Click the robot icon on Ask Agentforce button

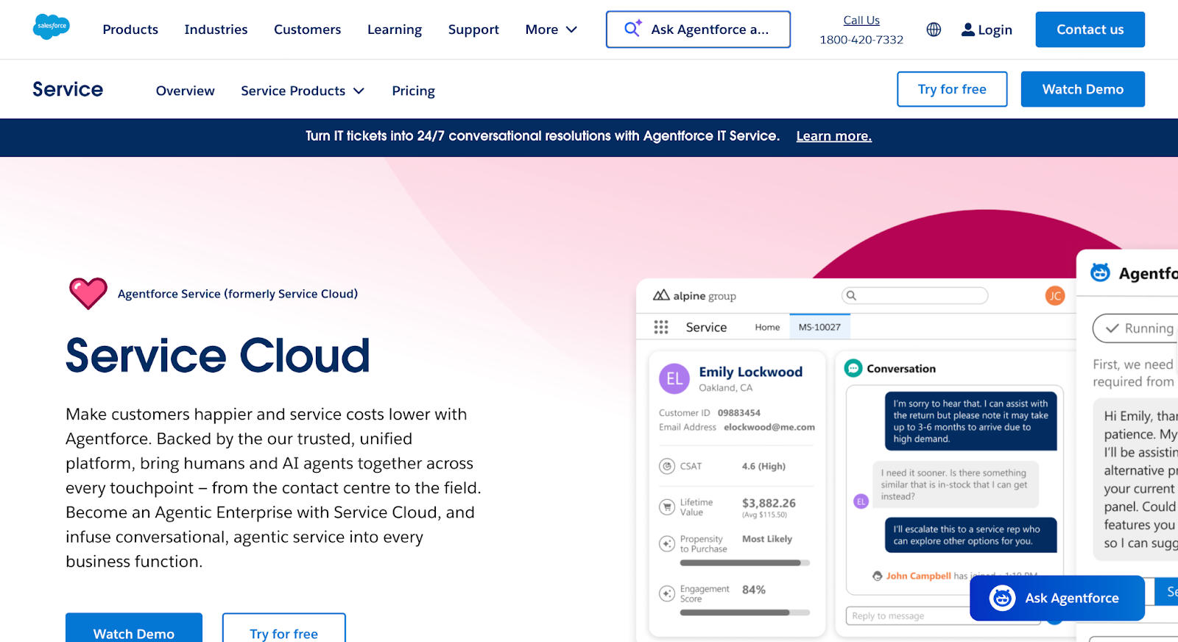(x=1002, y=598)
